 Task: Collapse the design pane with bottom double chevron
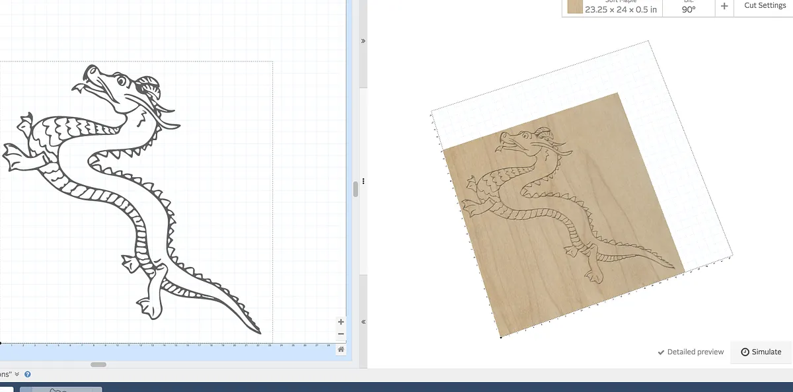point(363,322)
